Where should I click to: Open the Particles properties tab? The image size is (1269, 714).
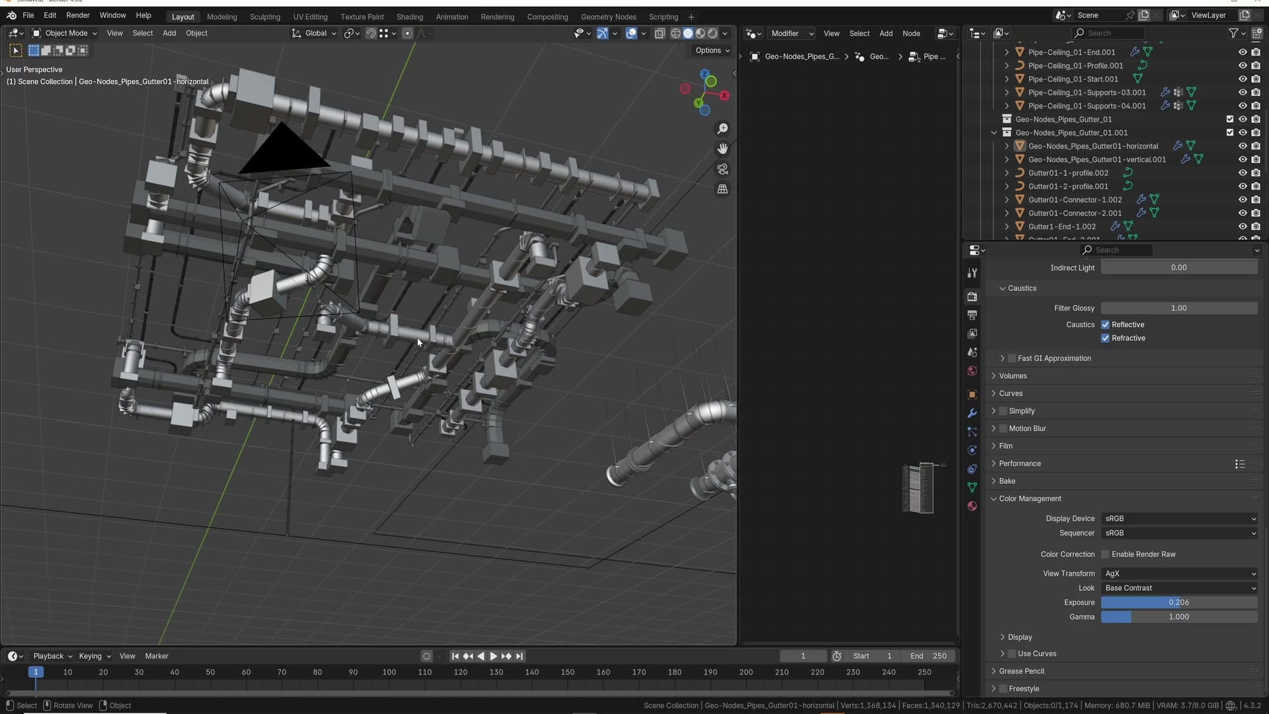(972, 432)
